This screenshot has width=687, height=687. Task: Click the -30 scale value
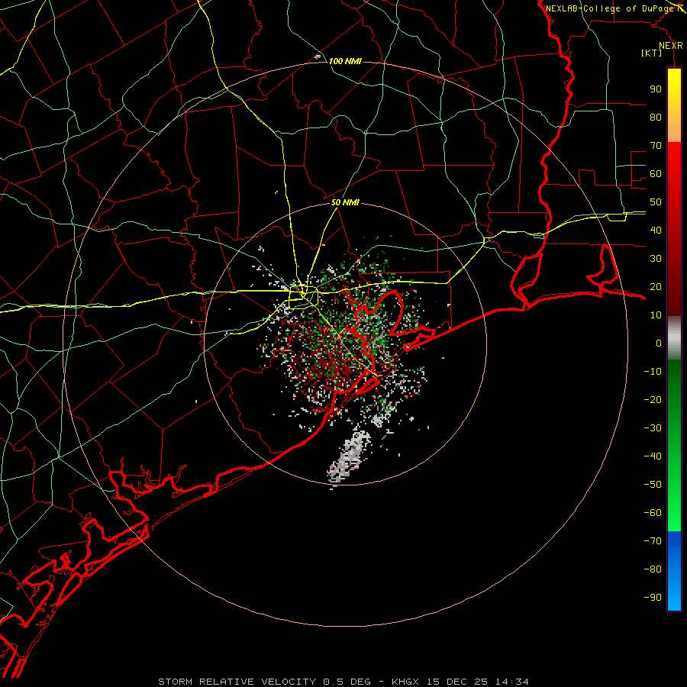tap(653, 428)
